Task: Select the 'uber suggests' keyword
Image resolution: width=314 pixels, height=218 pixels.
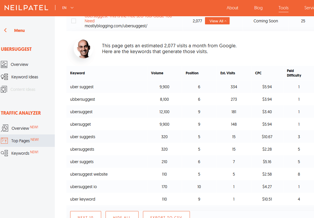Action: (x=83, y=137)
